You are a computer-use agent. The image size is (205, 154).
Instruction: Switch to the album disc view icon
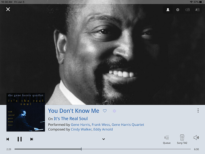pos(178,10)
